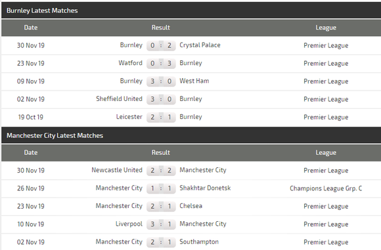
Task: Open the Chelsea team link
Action: 190,206
